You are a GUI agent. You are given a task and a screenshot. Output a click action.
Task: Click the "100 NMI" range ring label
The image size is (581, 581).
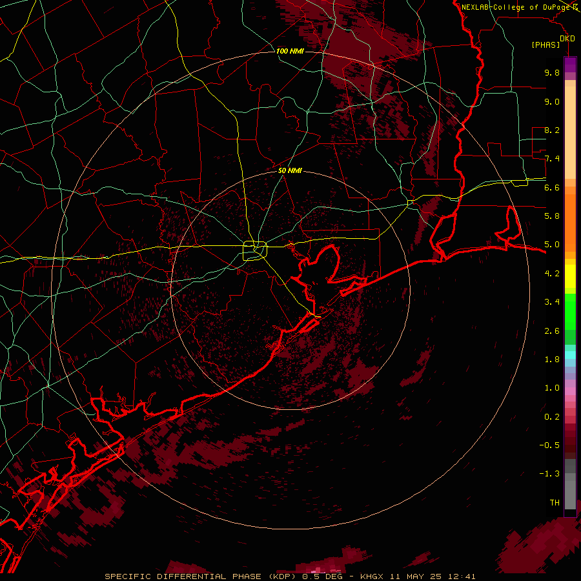290,51
